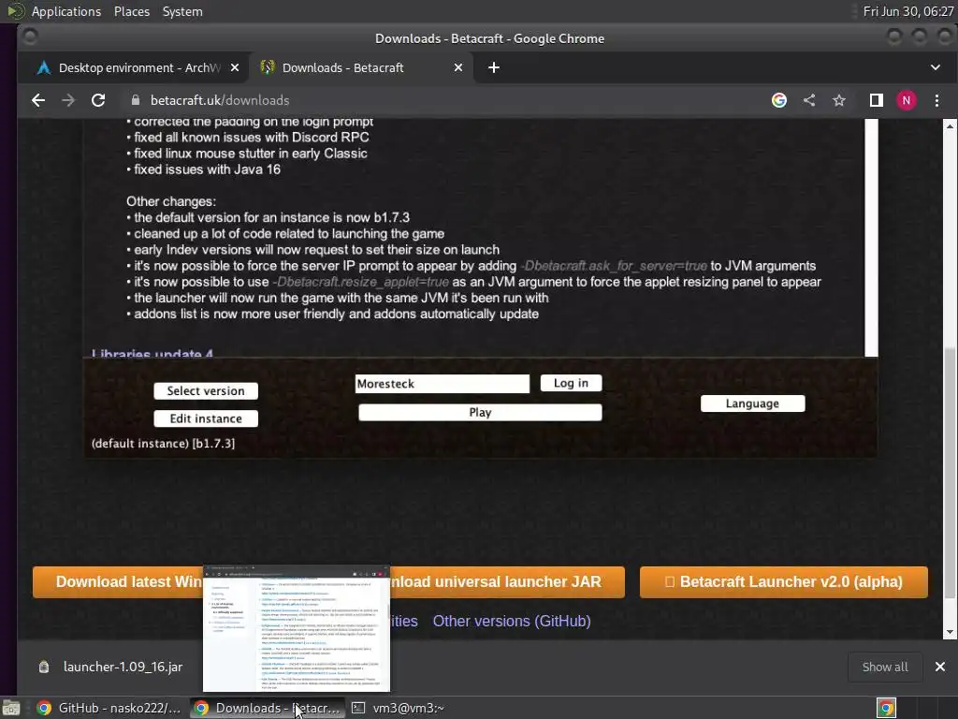Open a new tab with plus button
The height and width of the screenshot is (719, 958).
pos(494,67)
